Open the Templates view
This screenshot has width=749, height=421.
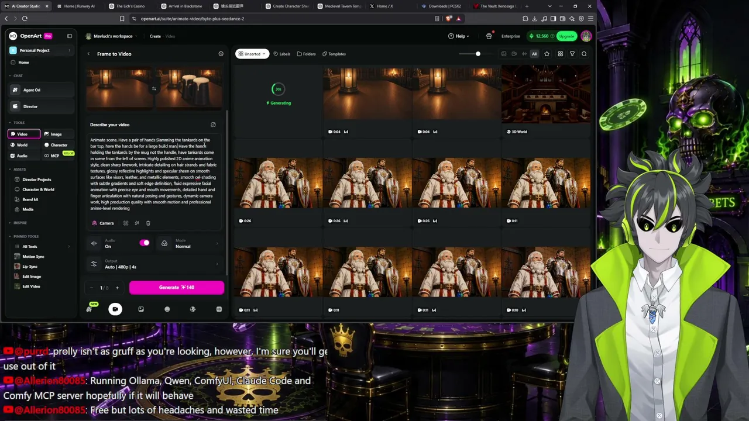(x=334, y=54)
